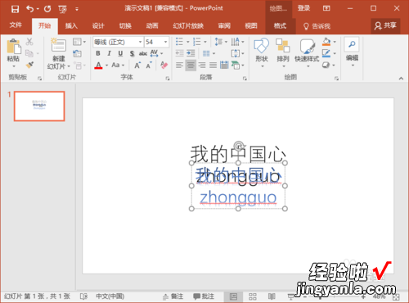Select slide 1 thumbnail

coord(39,106)
